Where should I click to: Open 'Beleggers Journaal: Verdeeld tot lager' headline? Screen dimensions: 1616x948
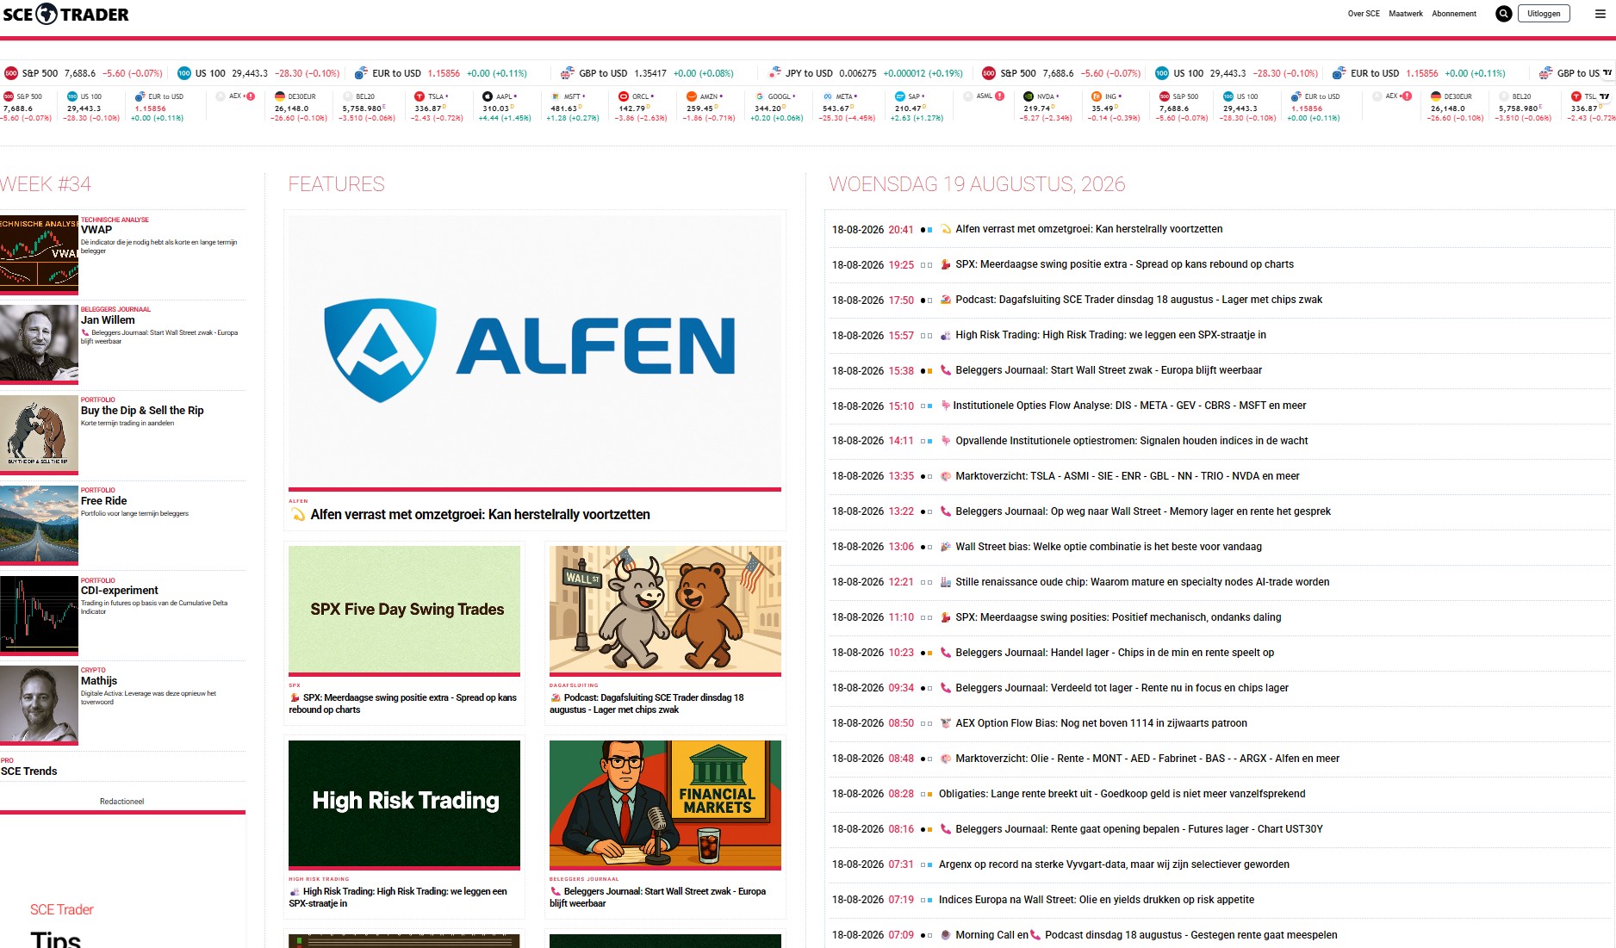point(1122,688)
